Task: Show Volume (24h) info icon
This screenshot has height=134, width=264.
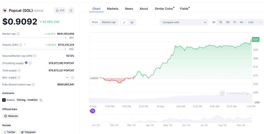Action: [x=21, y=45]
